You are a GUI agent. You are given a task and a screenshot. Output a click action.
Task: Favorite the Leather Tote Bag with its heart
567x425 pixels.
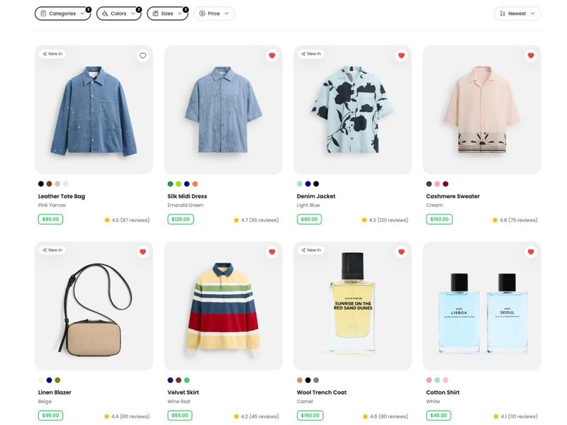pyautogui.click(x=142, y=55)
